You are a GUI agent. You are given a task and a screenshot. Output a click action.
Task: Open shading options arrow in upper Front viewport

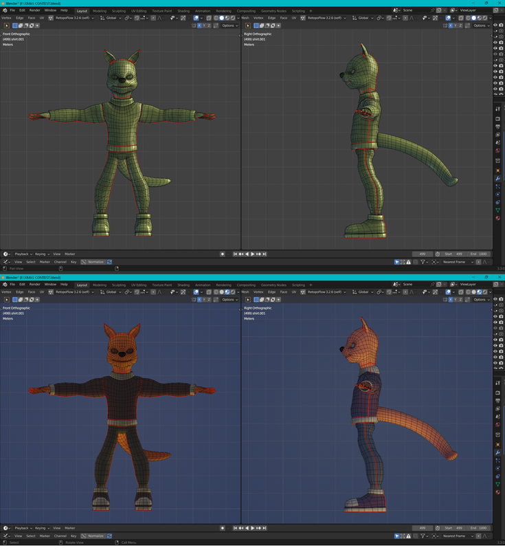coord(238,18)
